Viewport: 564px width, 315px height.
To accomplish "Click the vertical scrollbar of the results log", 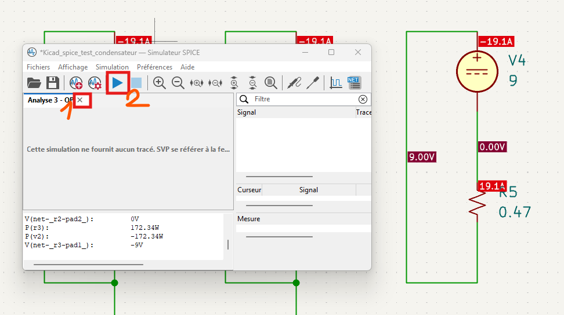I will tap(228, 245).
